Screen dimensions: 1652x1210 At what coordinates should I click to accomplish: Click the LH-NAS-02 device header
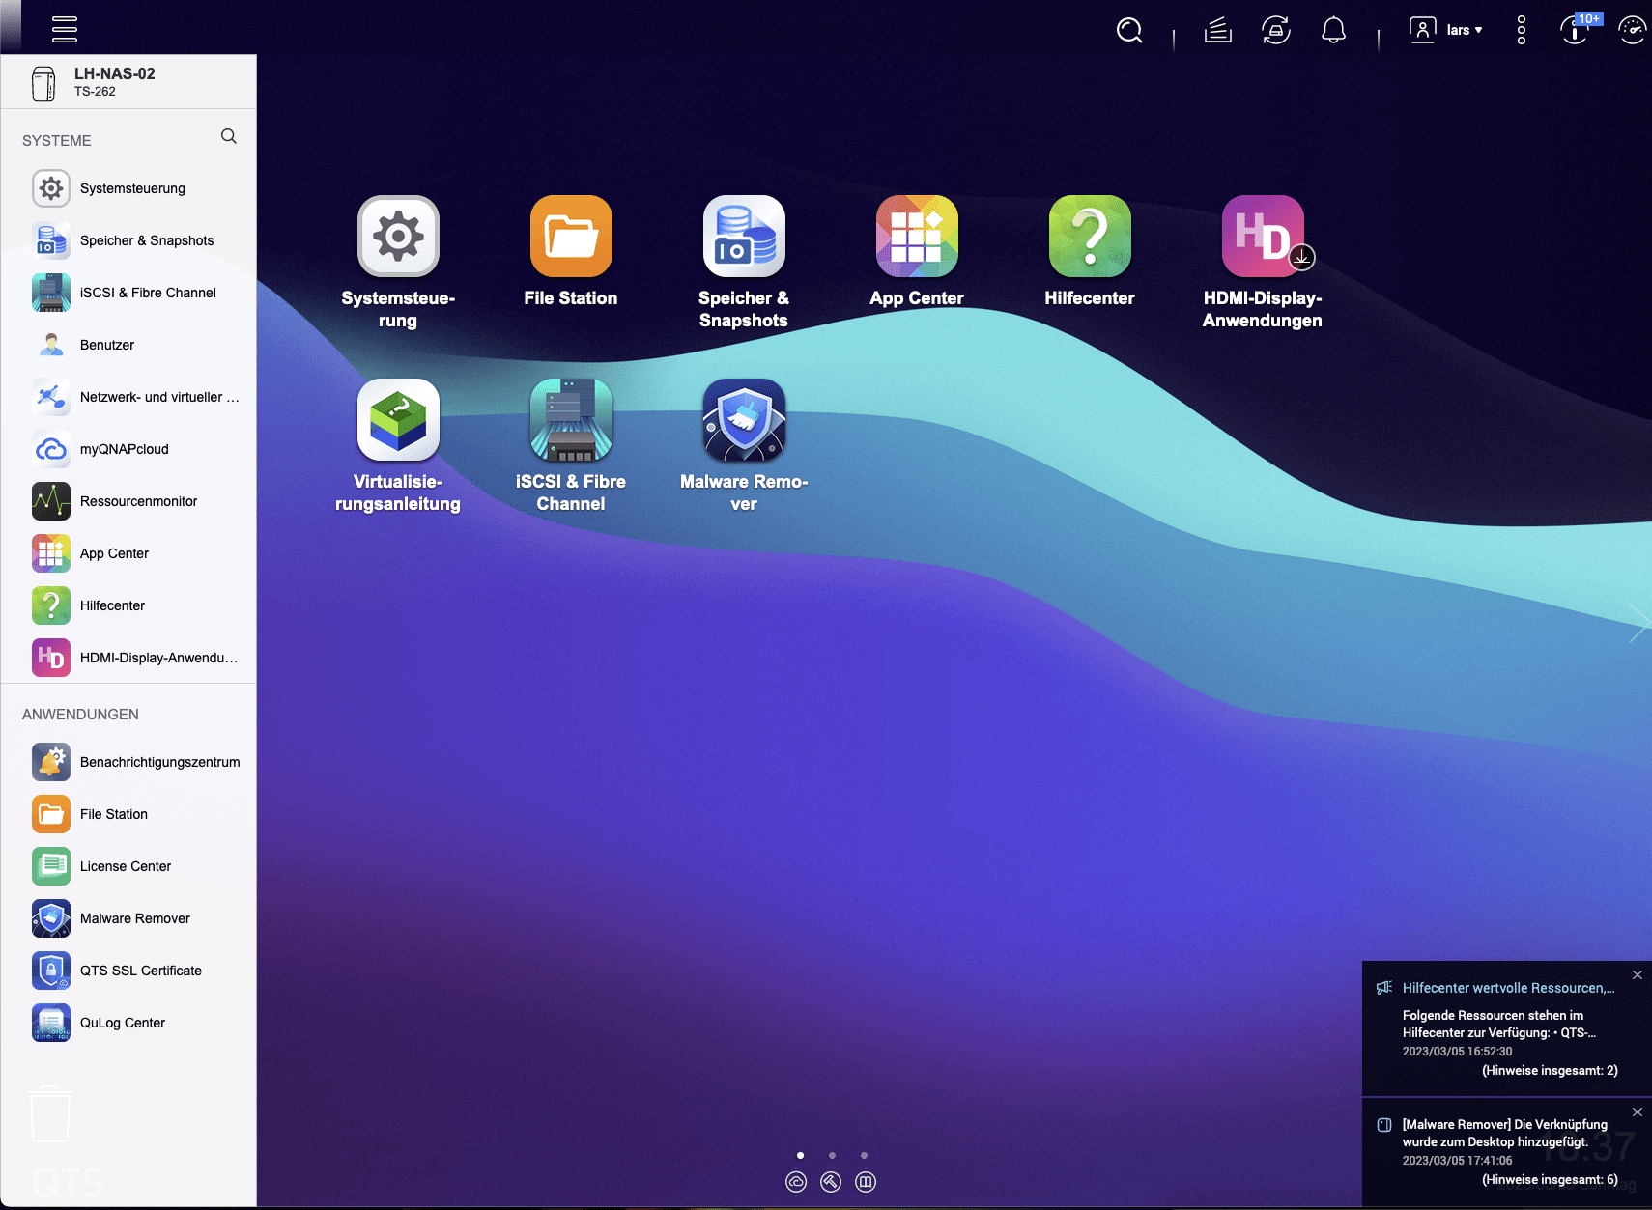pyautogui.click(x=128, y=82)
